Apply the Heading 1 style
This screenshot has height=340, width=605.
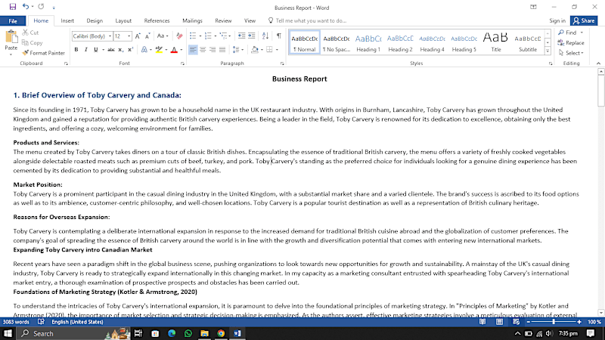point(368,42)
